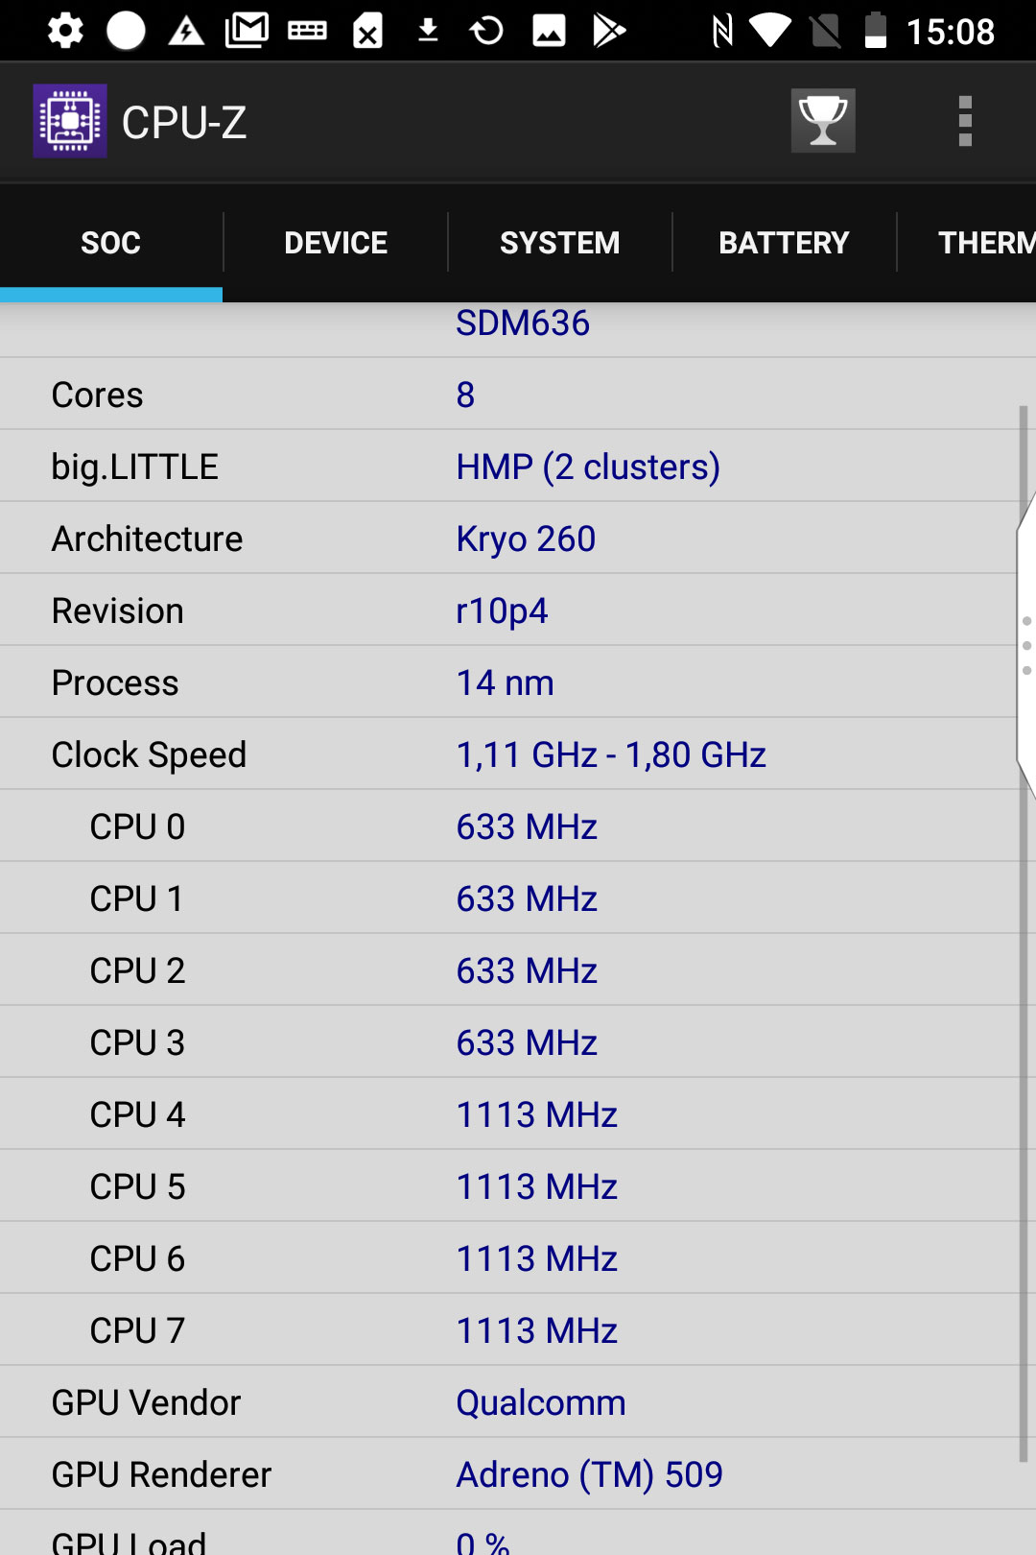Select the GPU Renderer Adreno 509 row
1036x1555 pixels.
508,1474
